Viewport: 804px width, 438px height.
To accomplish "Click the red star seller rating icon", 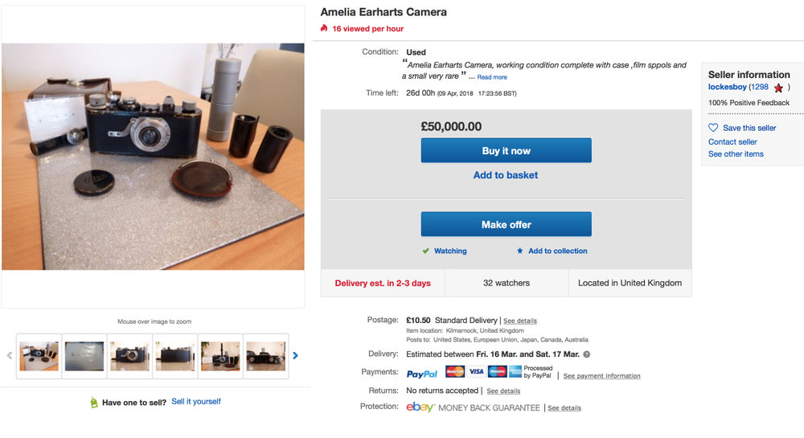I will (x=778, y=88).
